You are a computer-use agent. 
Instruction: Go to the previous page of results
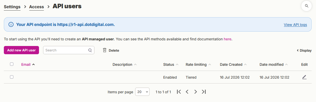pyautogui.click(x=187, y=92)
